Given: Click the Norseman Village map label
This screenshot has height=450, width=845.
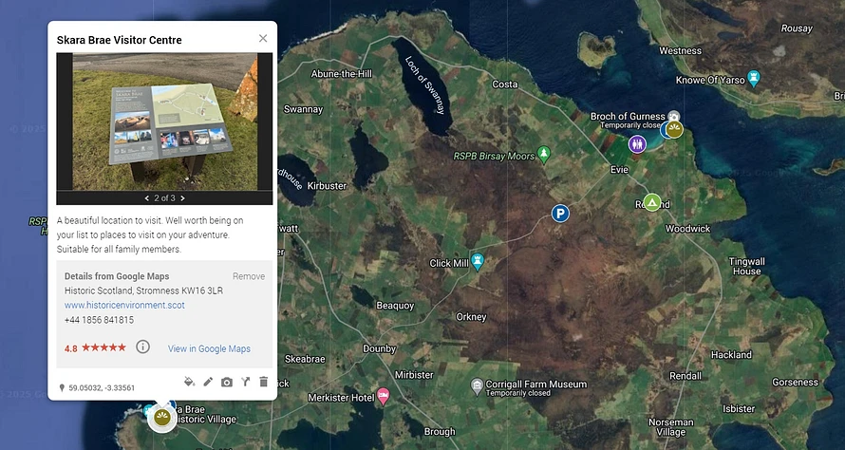Looking at the screenshot, I should 671,427.
